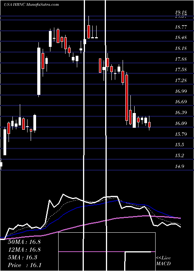Click the 16.09 price axis label
This screenshot has height=271, width=194.
pos(181,123)
